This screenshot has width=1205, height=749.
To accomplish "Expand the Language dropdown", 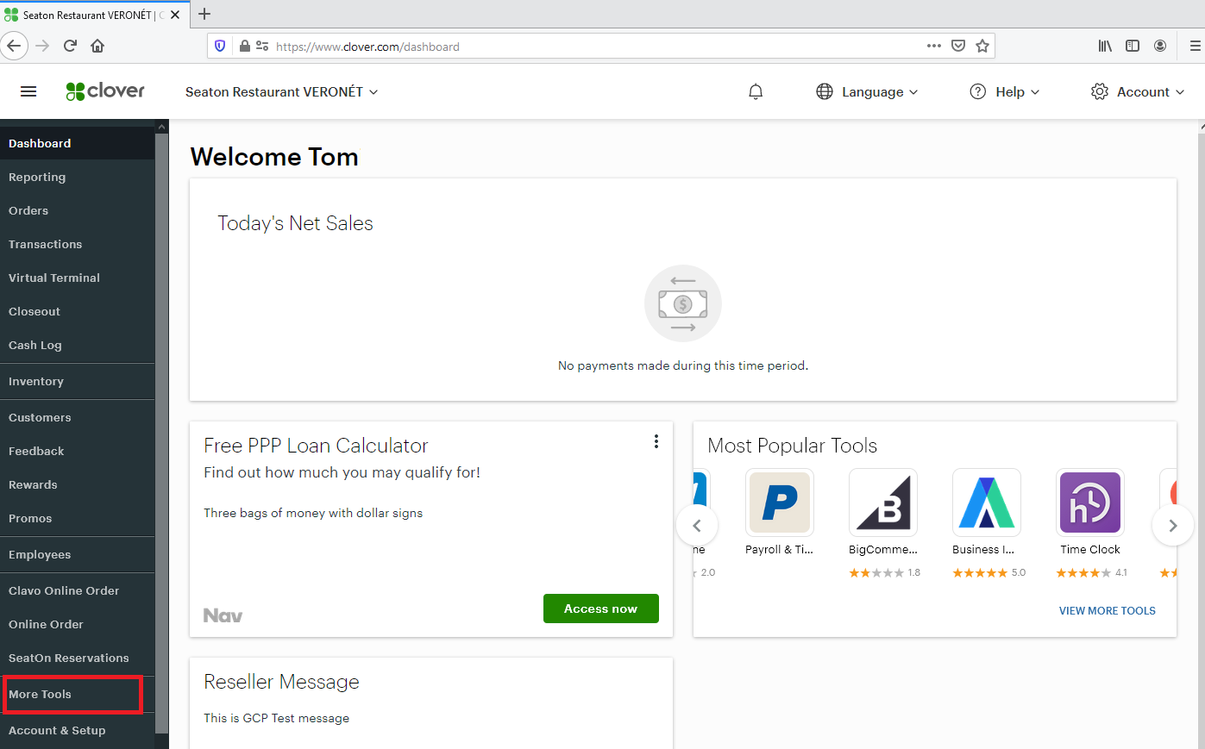I will (913, 92).
